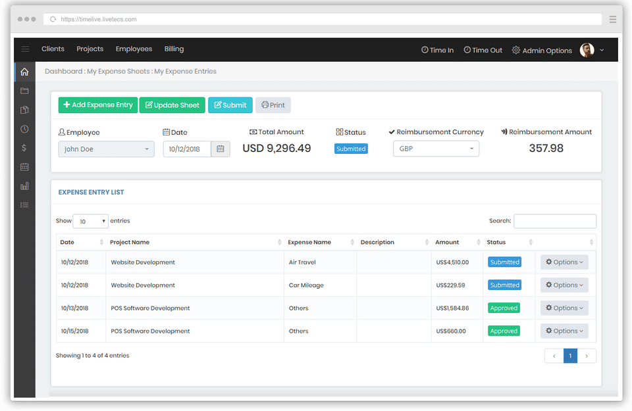Sort table by Amount column
The width and height of the screenshot is (632, 411).
pos(479,242)
